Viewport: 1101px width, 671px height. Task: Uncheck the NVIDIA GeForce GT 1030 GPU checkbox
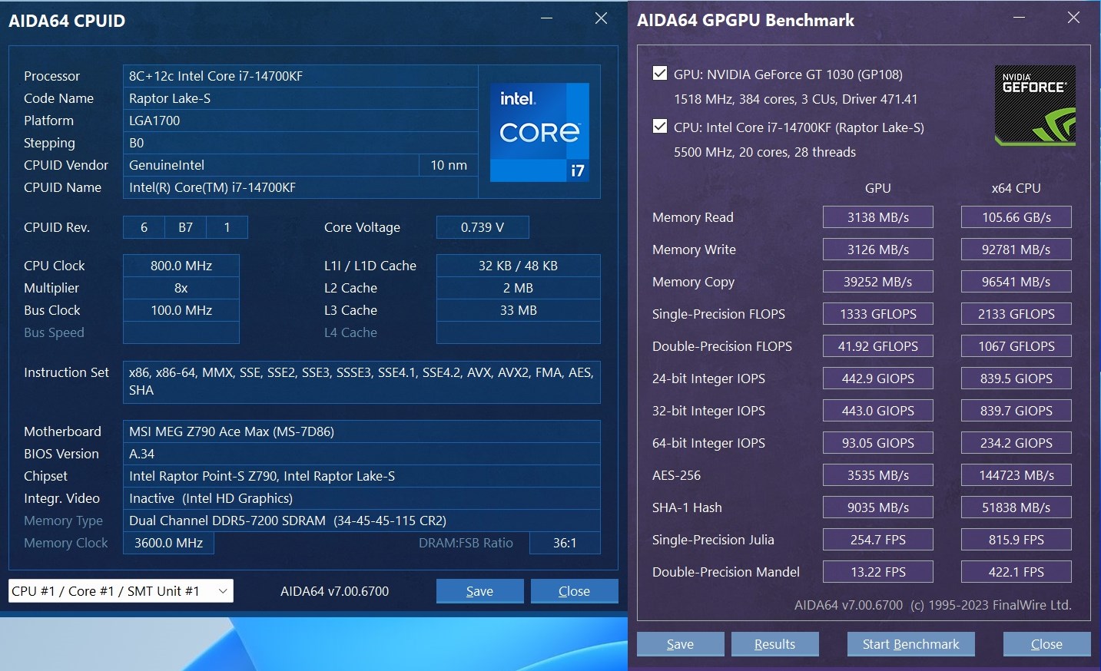(x=659, y=74)
